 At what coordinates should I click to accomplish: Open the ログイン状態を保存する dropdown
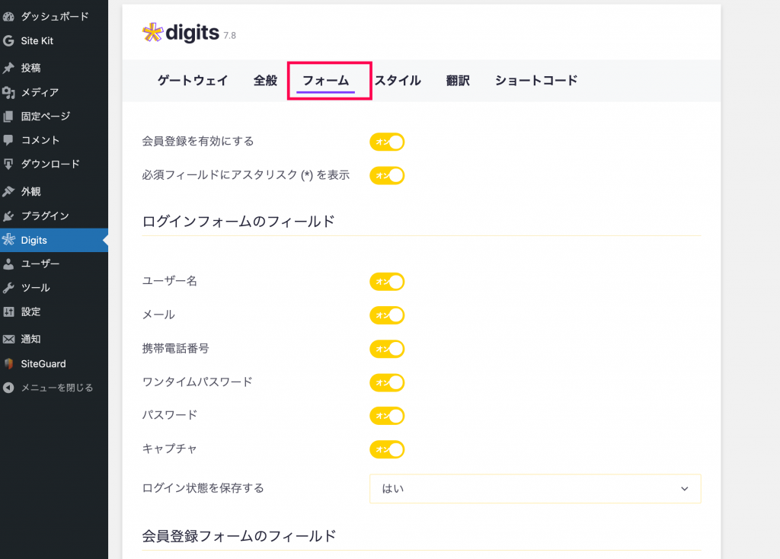tap(535, 489)
